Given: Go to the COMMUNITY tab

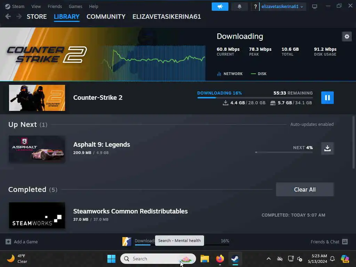Looking at the screenshot, I should pos(106,17).
